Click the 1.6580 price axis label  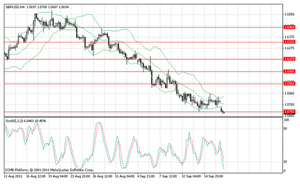click(289, 15)
